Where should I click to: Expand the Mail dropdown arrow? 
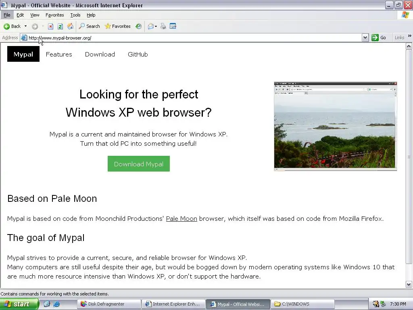[156, 26]
